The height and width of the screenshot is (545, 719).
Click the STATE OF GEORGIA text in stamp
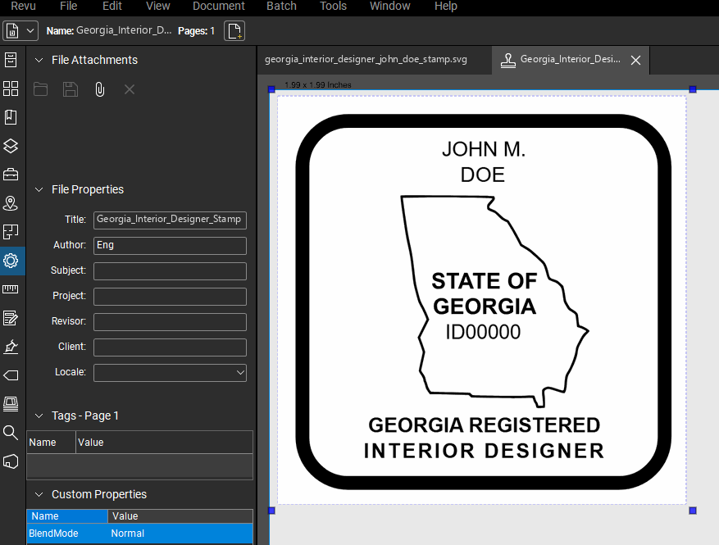click(x=484, y=293)
